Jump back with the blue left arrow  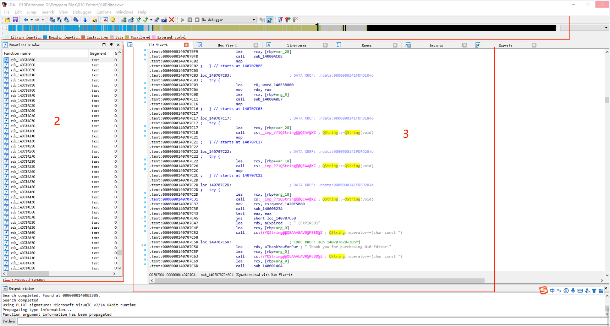(x=26, y=20)
